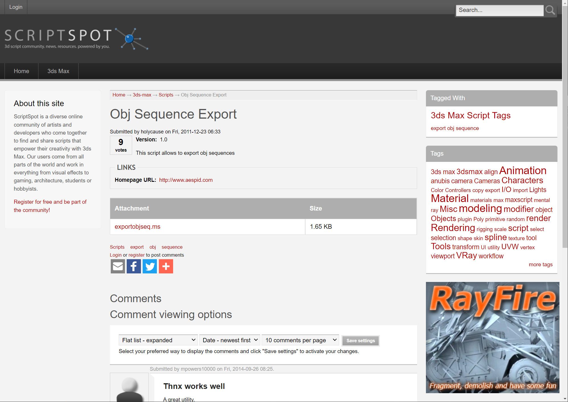The image size is (568, 402).
Task: Open the orange plus share icon
Action: tap(166, 266)
